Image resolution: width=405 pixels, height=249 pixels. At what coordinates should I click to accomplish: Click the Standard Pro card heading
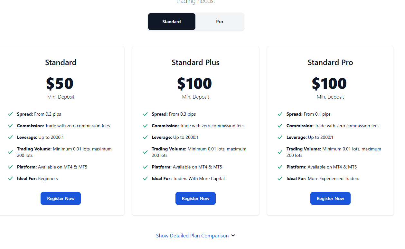[330, 62]
